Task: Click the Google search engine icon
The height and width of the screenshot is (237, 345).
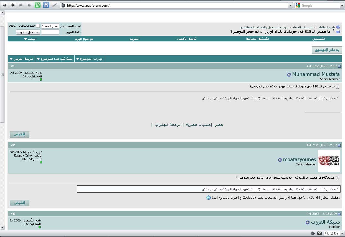Action: coord(298,6)
